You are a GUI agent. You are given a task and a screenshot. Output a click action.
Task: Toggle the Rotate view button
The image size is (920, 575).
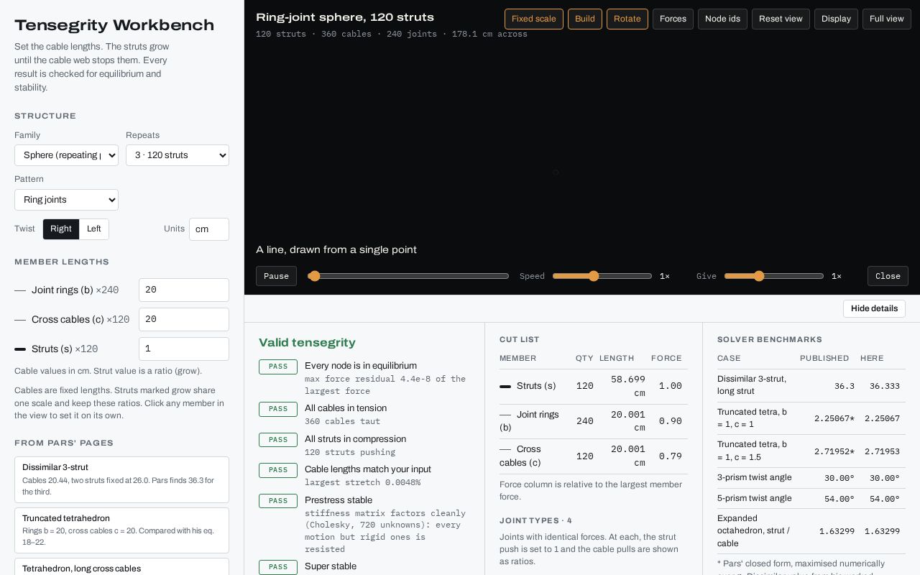coord(627,19)
